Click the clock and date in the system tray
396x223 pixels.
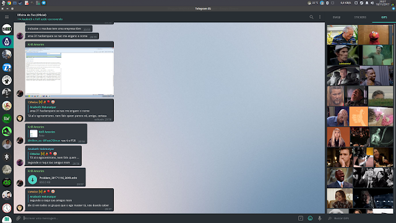tap(382, 2)
